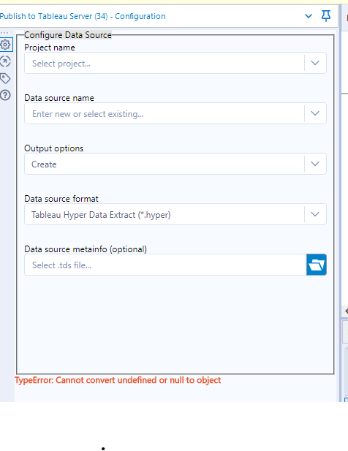This screenshot has height=451, width=348.
Task: Open the Help question mark icon
Action: pos(5,95)
